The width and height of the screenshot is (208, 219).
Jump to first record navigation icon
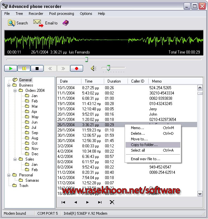pyautogui.click(x=63, y=202)
